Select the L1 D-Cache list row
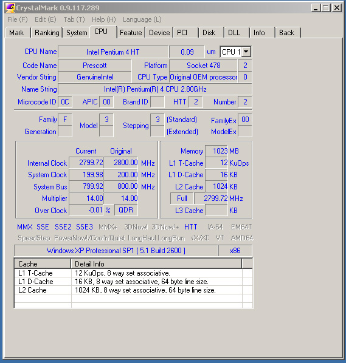The image size is (346, 363). point(133,282)
